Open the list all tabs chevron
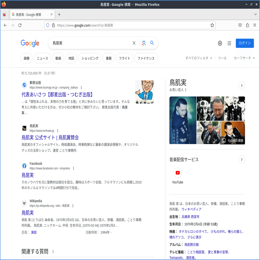 pyautogui.click(x=255, y=14)
